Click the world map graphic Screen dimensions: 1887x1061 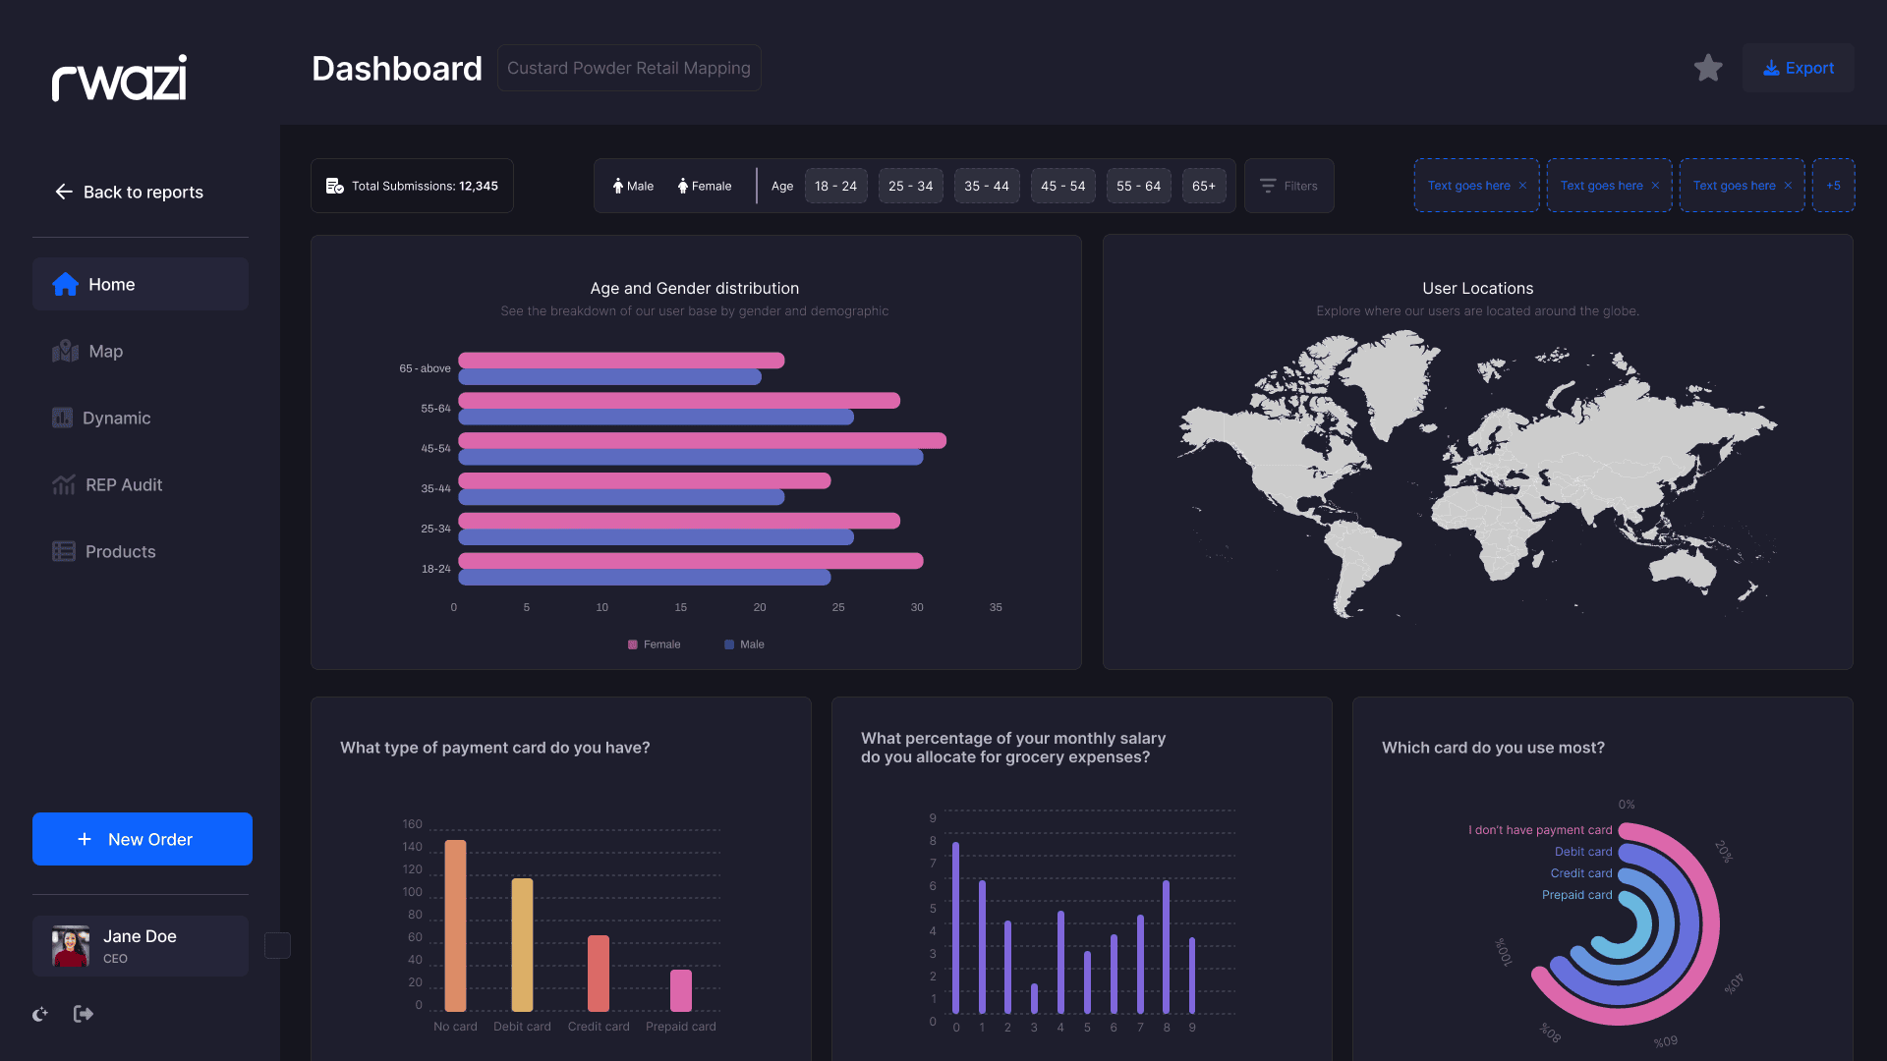coord(1478,475)
